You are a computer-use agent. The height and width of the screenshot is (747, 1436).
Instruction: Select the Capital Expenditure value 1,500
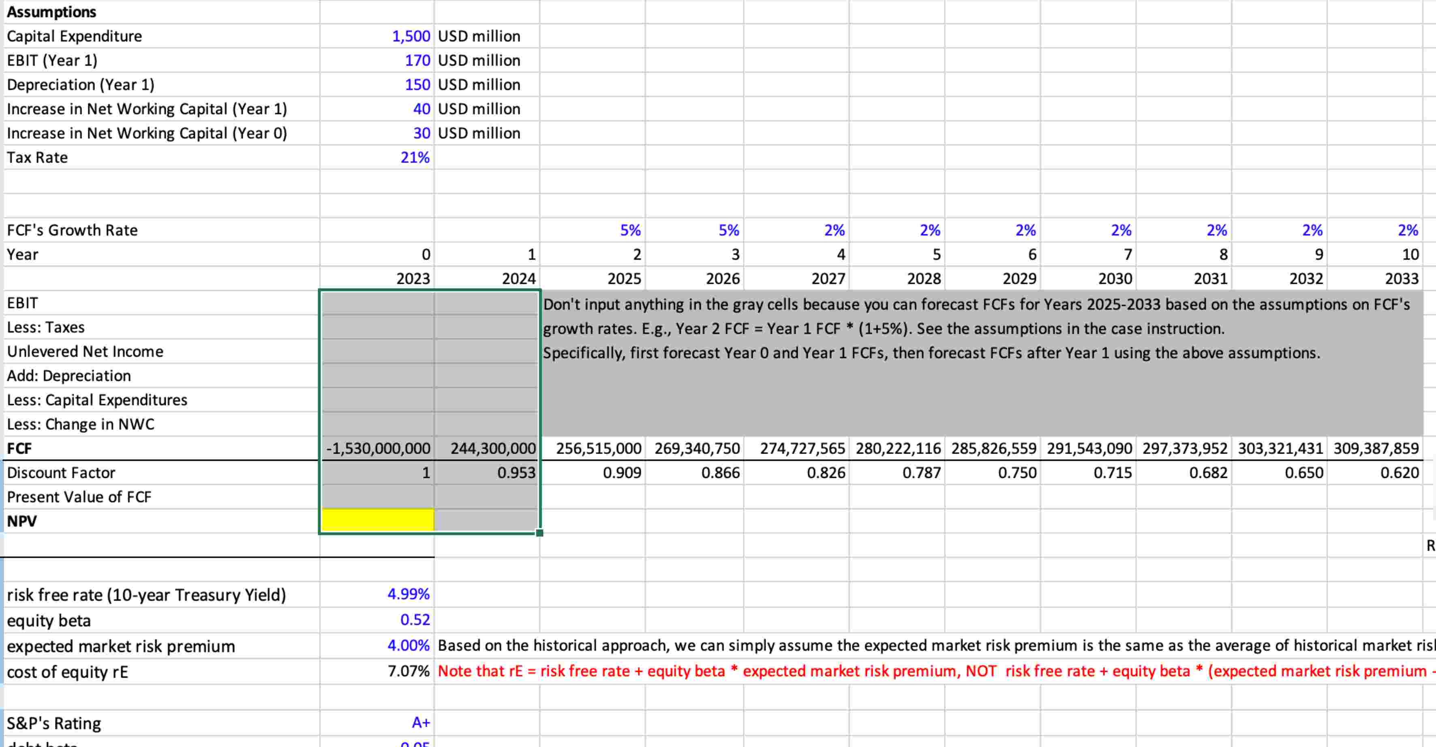[411, 36]
